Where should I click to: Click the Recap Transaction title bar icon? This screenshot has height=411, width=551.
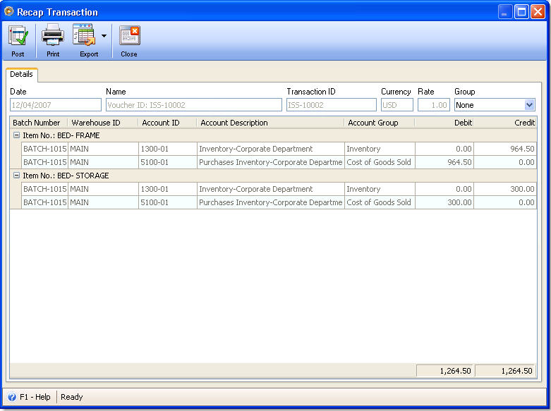pos(8,11)
